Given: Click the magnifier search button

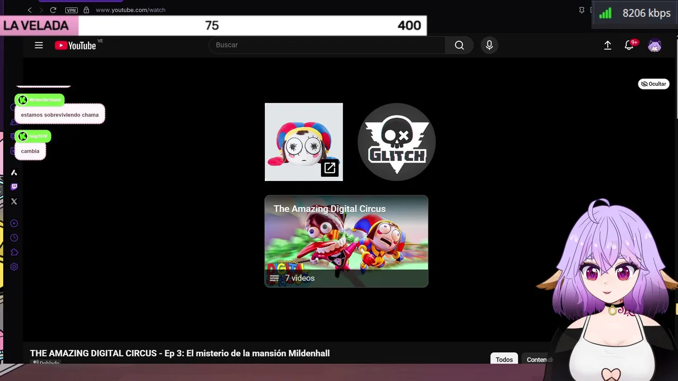Looking at the screenshot, I should click(459, 46).
